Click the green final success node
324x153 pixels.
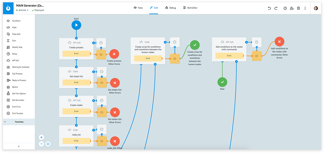[222, 82]
